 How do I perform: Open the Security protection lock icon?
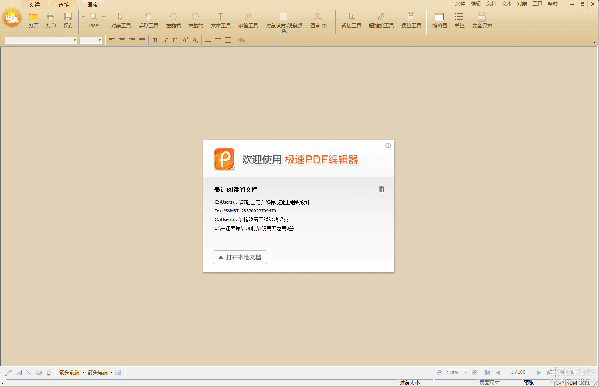click(482, 17)
